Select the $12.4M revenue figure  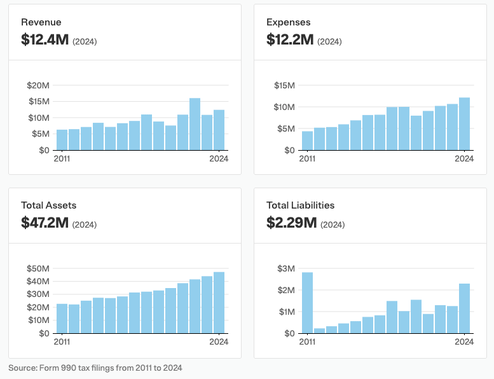[x=45, y=39]
